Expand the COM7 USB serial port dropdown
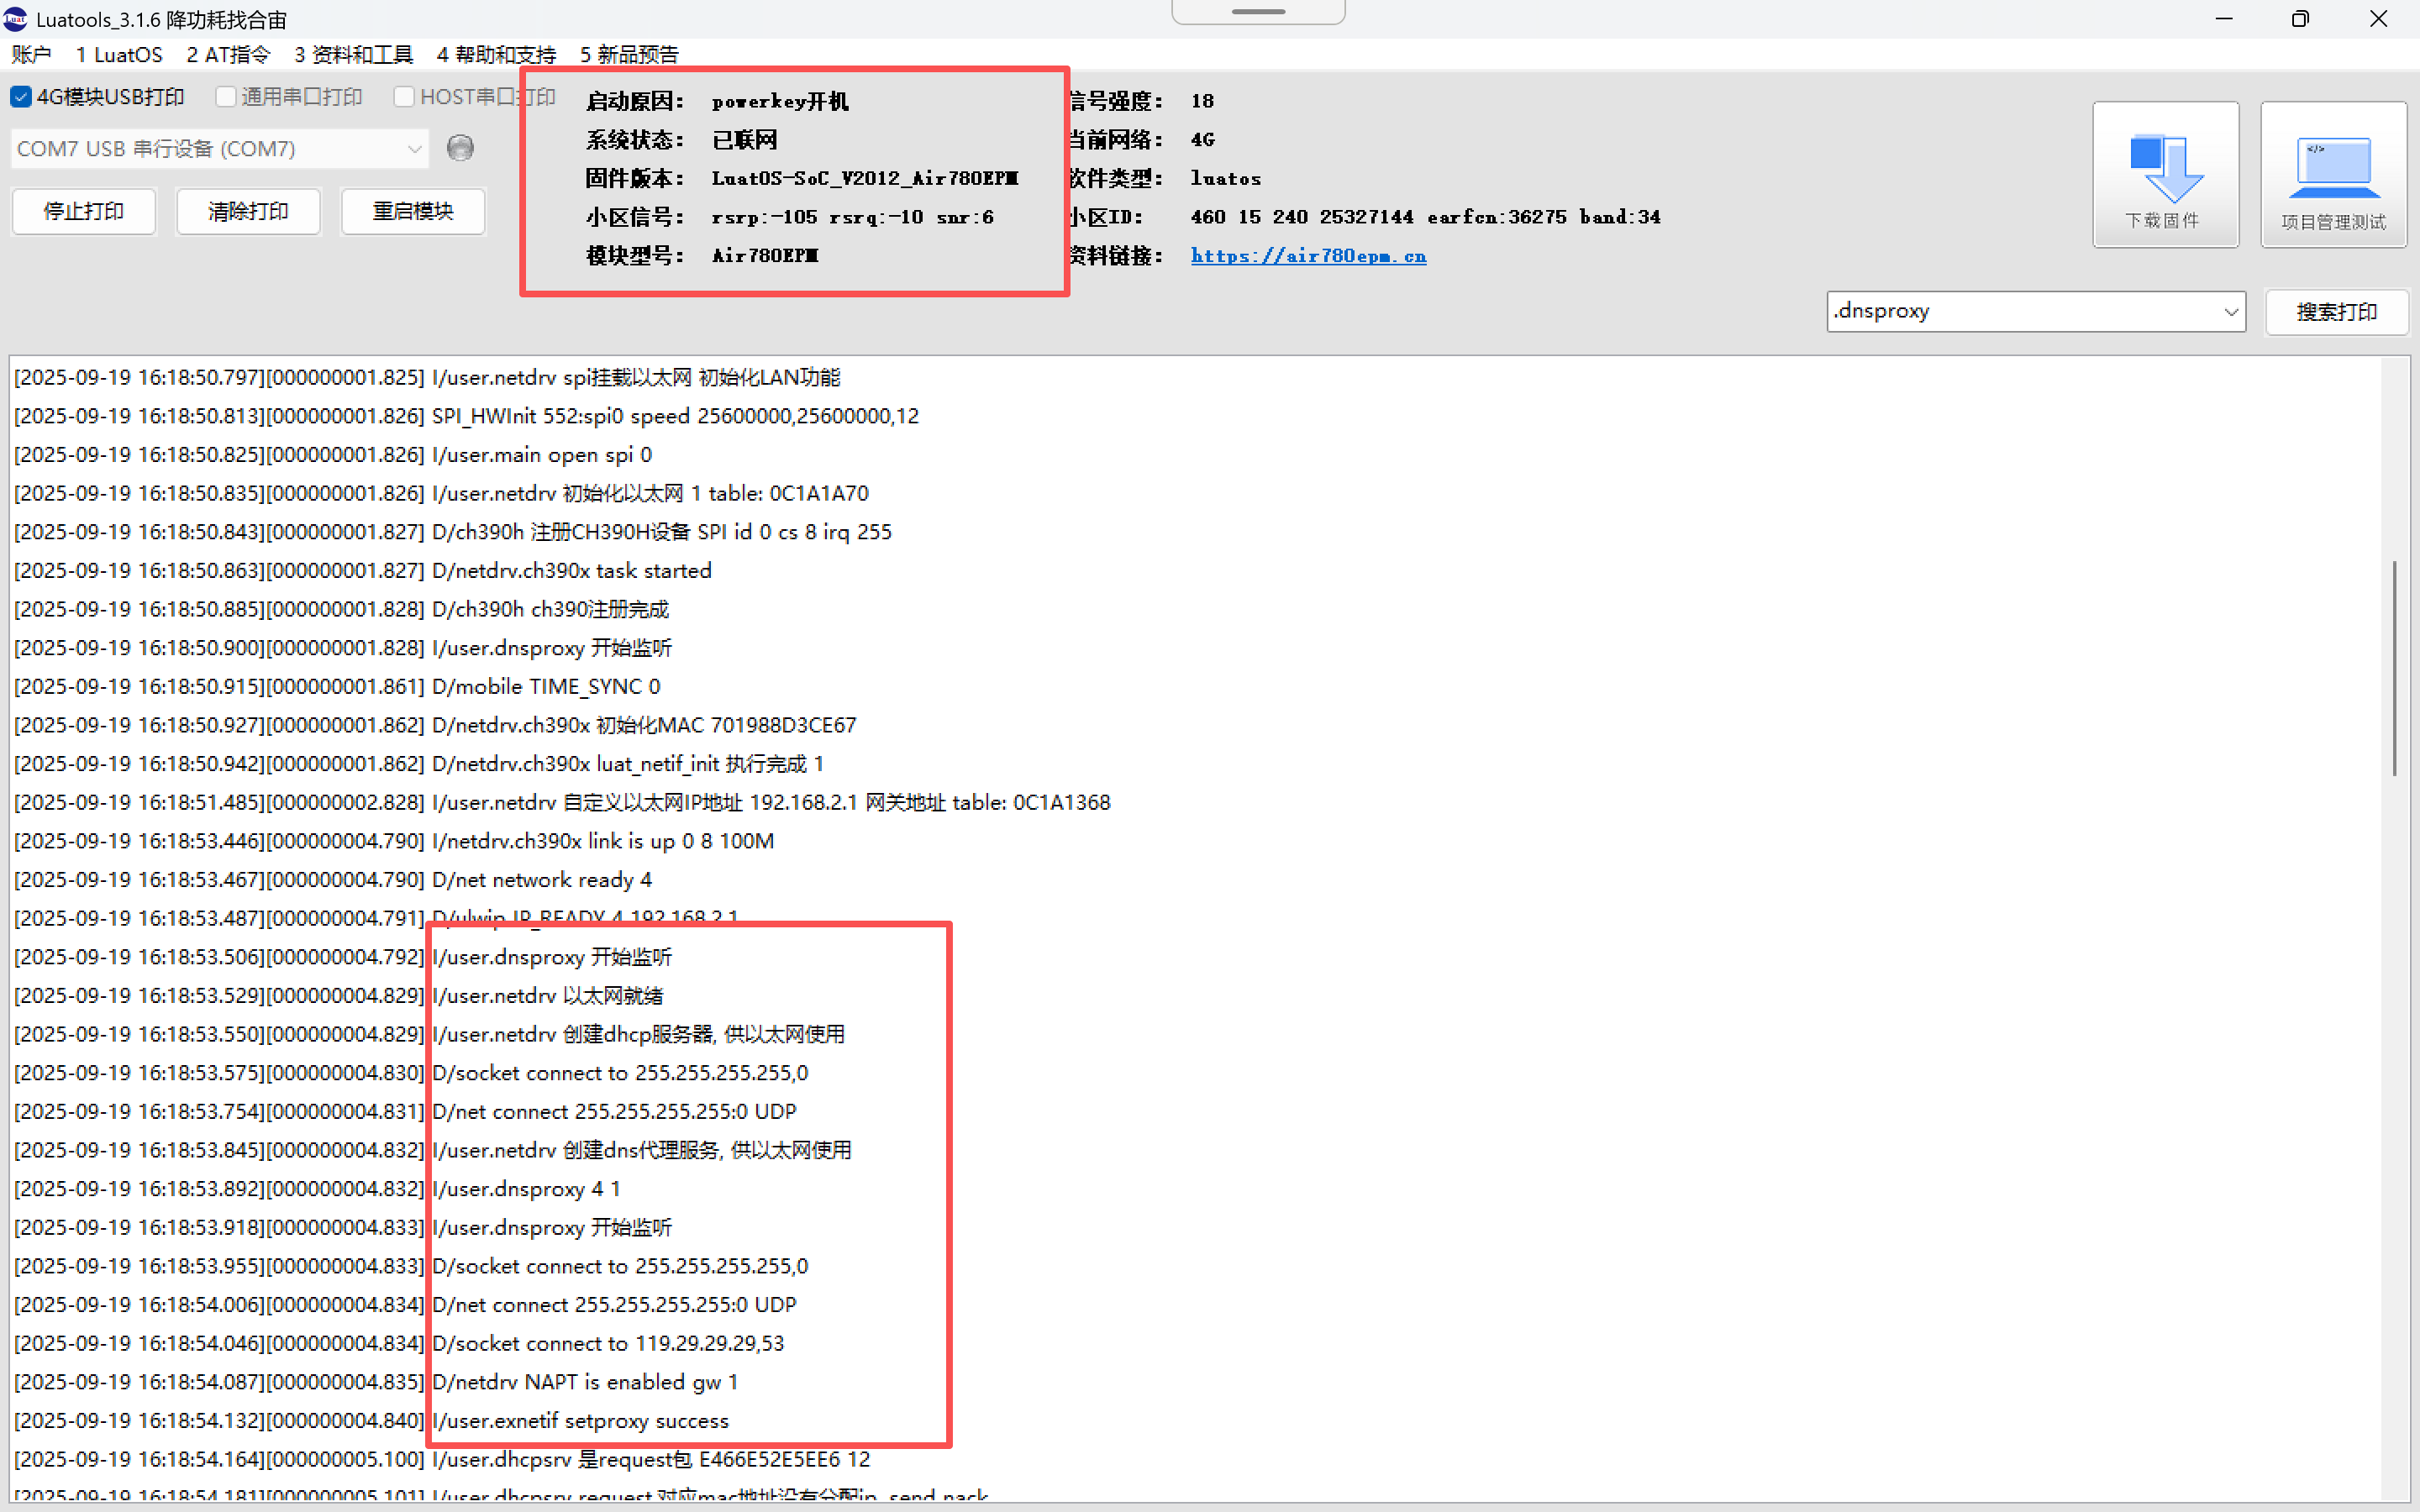Screen dimensions: 2420x1512 (x=414, y=149)
